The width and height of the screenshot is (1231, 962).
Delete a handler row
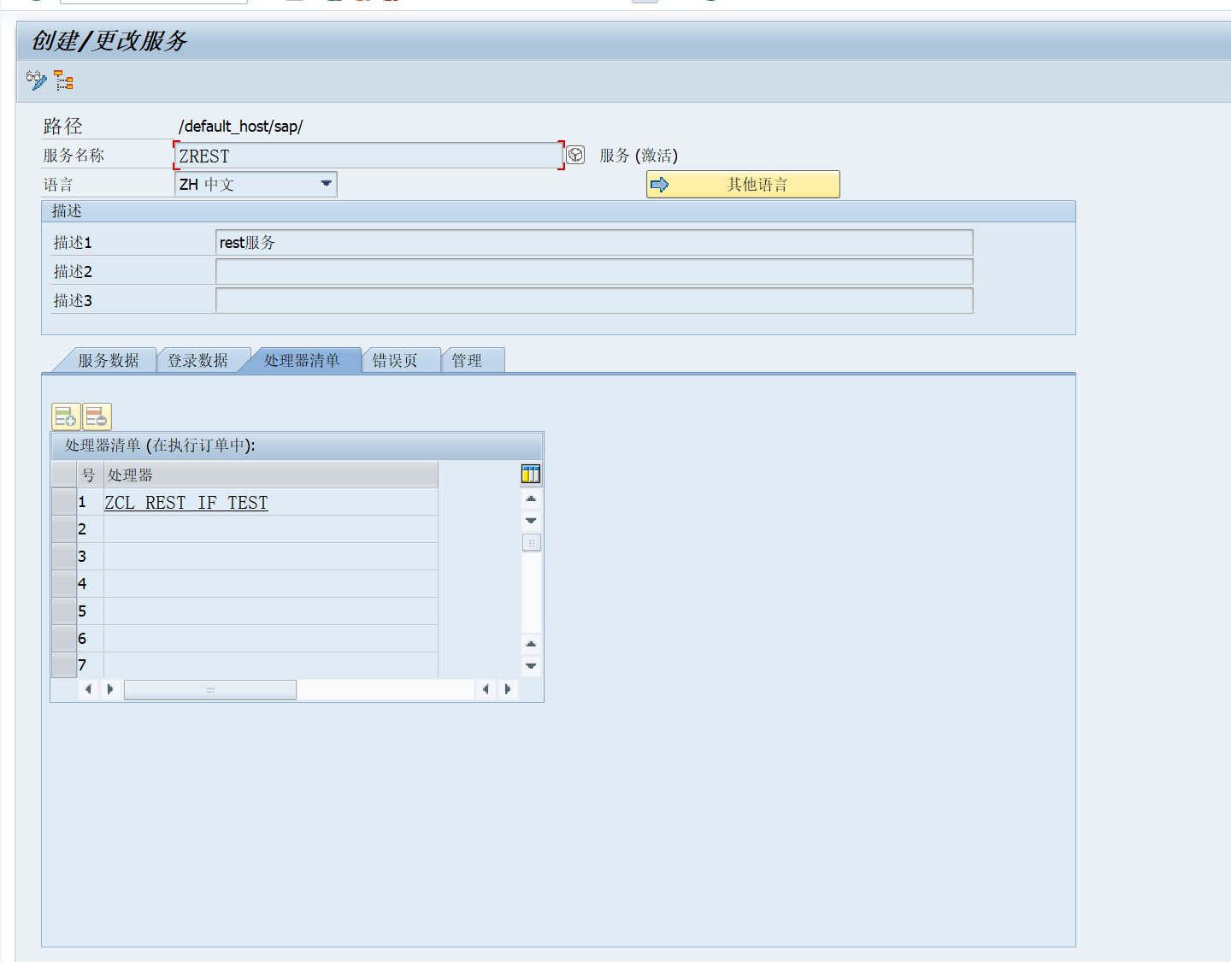(x=94, y=416)
